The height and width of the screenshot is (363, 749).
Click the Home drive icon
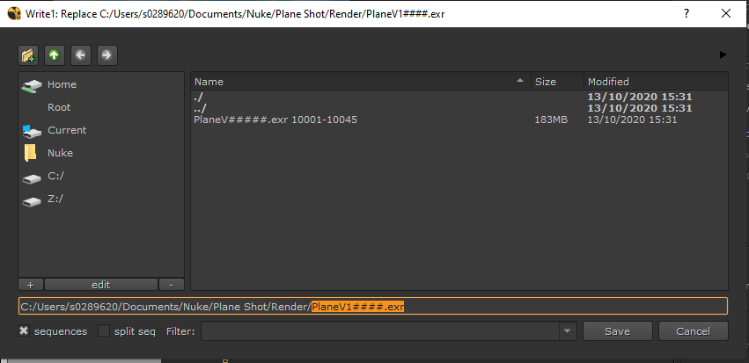32,86
